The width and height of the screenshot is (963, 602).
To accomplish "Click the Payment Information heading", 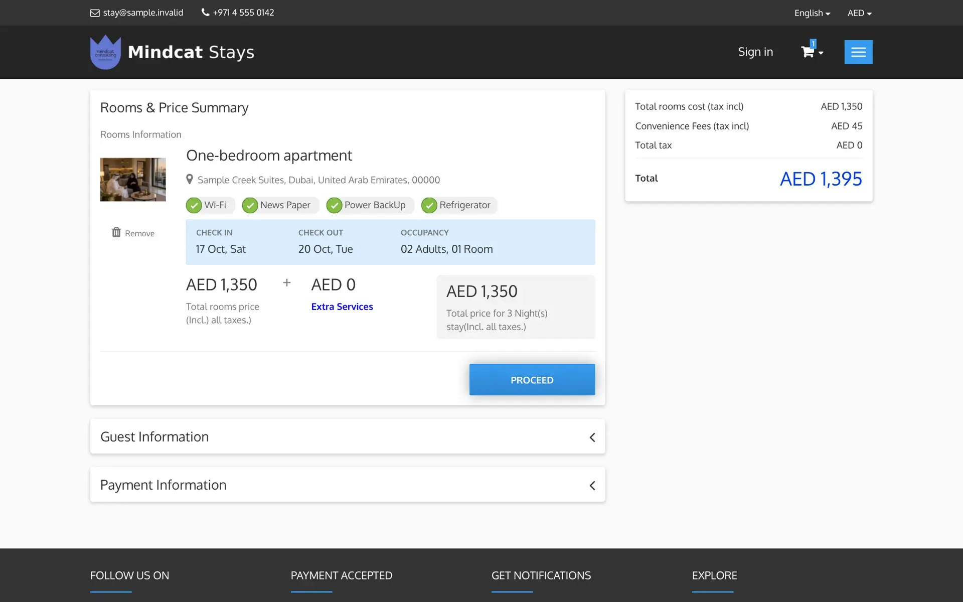I will click(163, 485).
